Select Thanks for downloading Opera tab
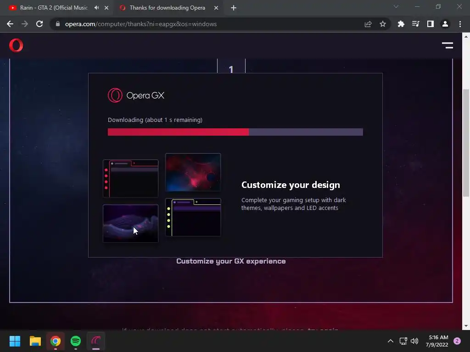Image resolution: width=470 pixels, height=352 pixels. pos(167,8)
